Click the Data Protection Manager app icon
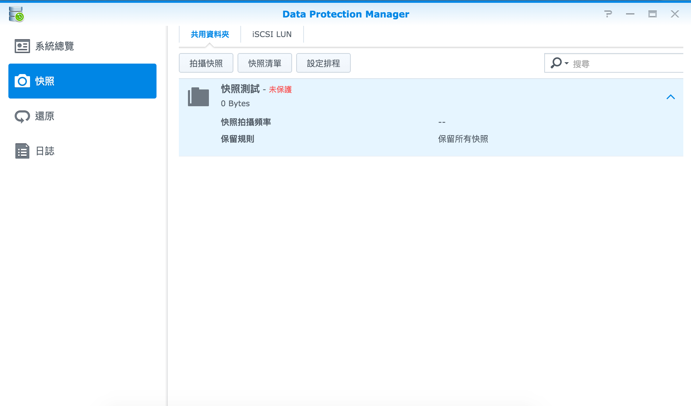This screenshot has width=691, height=406. (x=17, y=14)
